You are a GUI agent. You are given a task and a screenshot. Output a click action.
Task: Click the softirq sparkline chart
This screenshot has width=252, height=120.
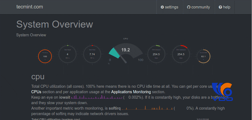(x=147, y=108)
